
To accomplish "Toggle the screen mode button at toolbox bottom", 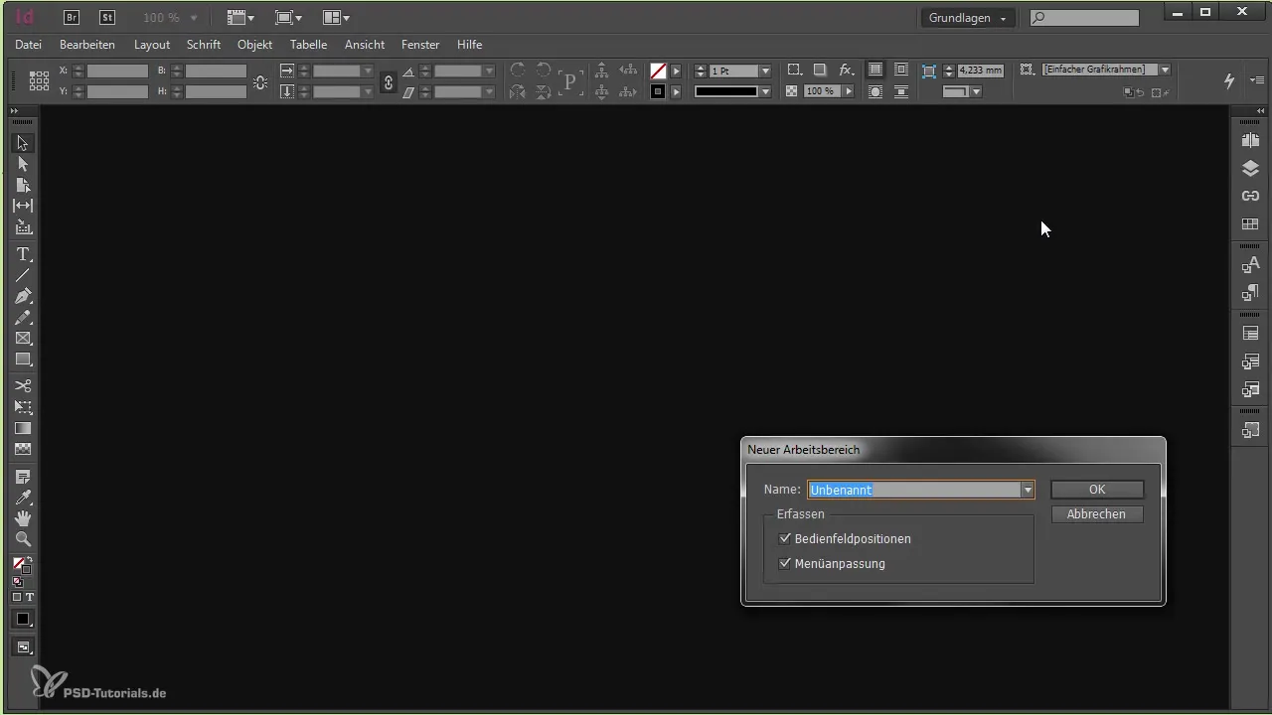I will (x=23, y=647).
